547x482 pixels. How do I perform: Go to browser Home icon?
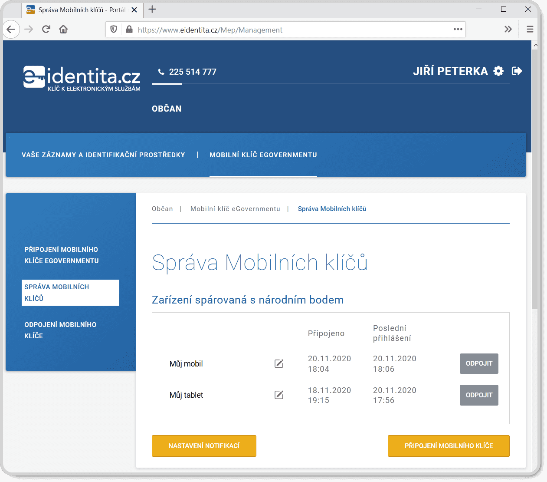point(63,30)
